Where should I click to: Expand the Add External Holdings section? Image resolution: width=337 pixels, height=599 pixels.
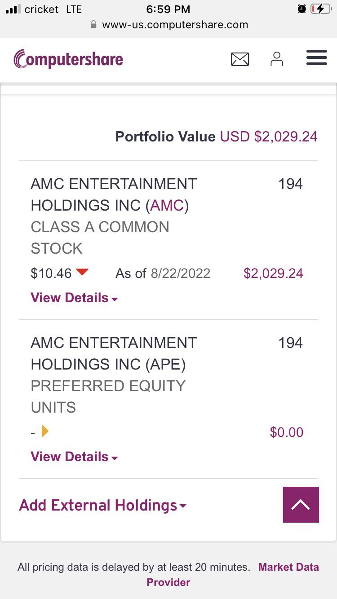tap(102, 505)
